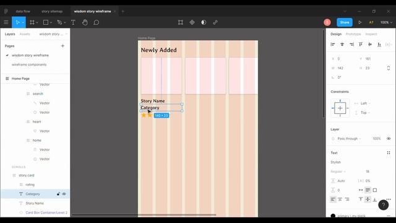Click the black text fill color swatch
Image resolution: width=396 pixels, height=223 pixels.
pos(333,216)
